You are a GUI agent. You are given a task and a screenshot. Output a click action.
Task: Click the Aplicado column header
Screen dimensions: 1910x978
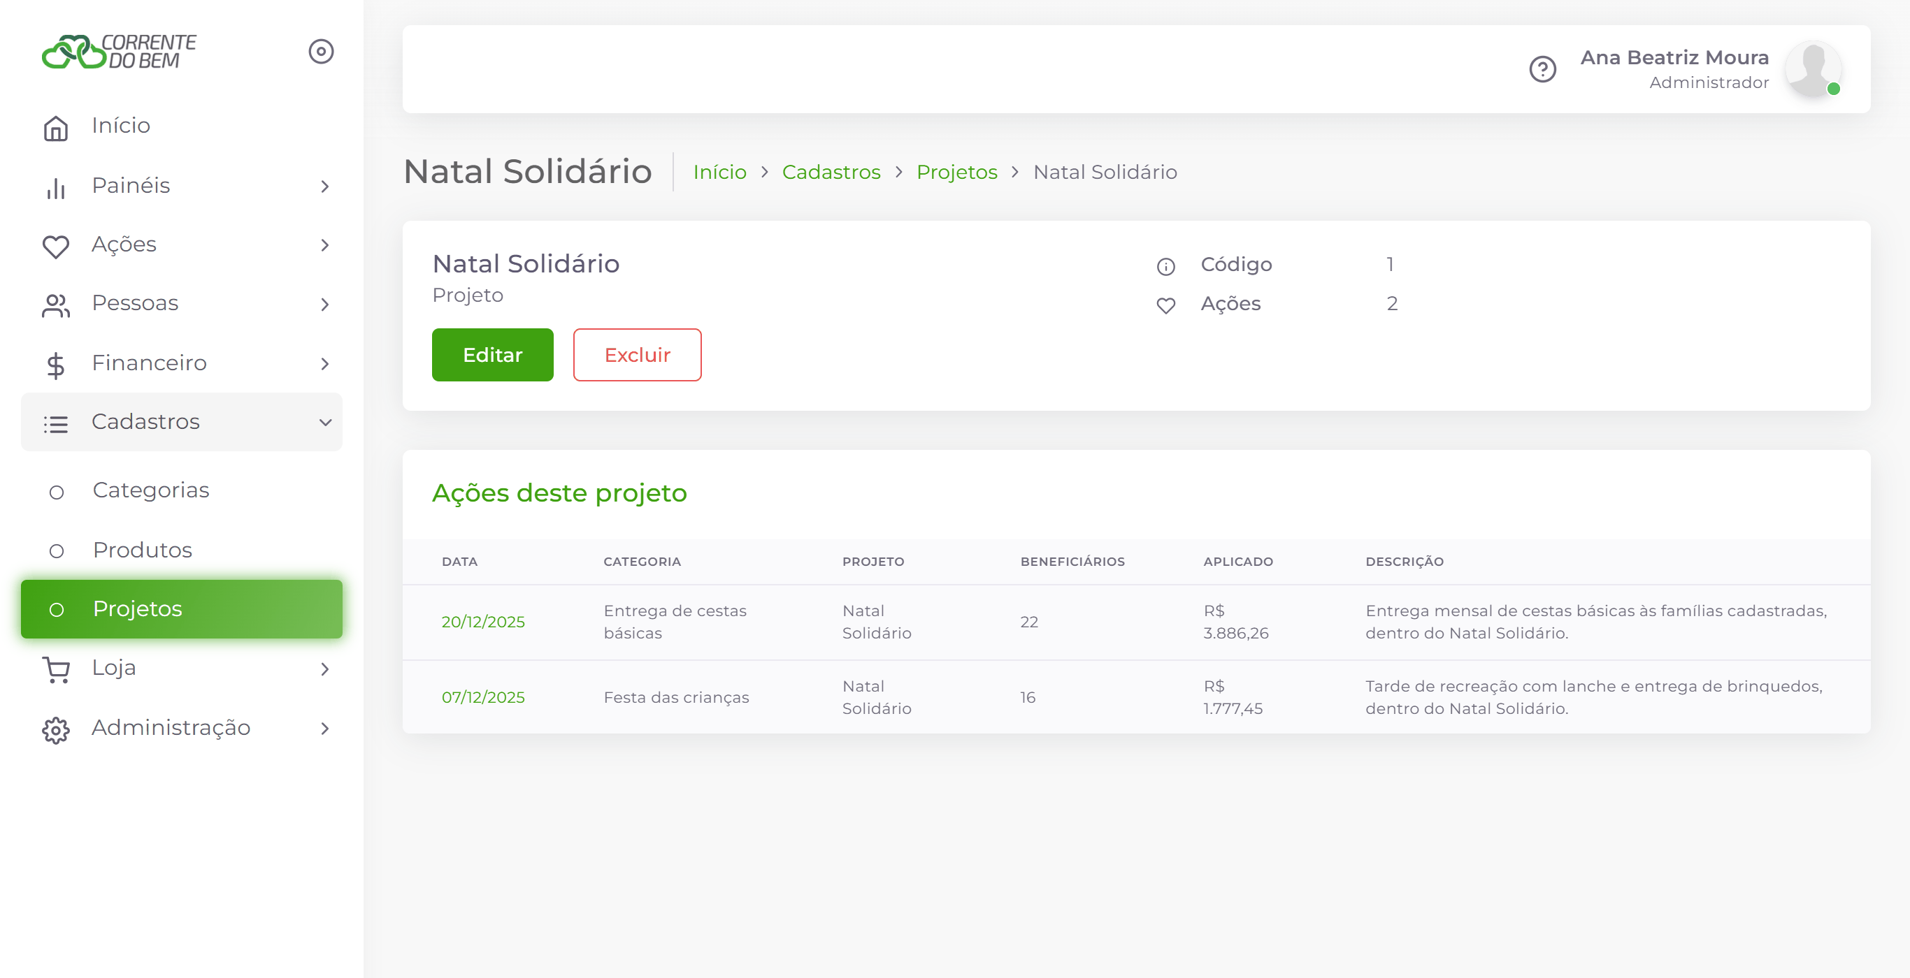pos(1237,562)
